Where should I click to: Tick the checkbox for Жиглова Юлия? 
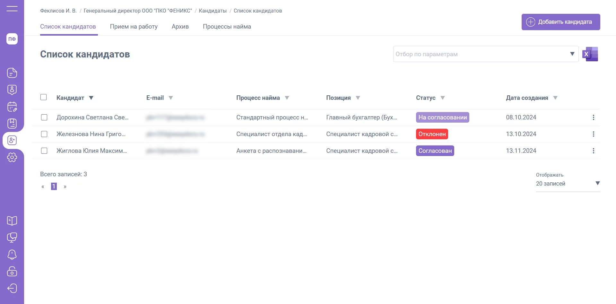(x=44, y=151)
